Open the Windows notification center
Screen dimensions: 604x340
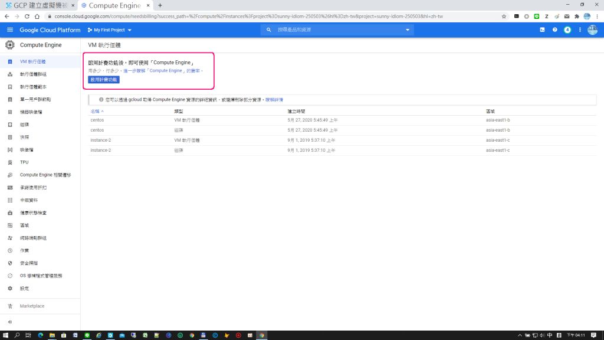[593, 335]
